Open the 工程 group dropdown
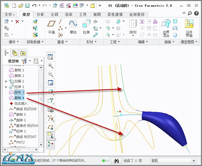Viewport: 202px width, 166px height. [115, 42]
